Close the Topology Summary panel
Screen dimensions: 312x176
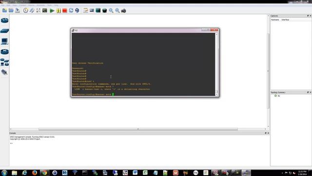click(310, 92)
